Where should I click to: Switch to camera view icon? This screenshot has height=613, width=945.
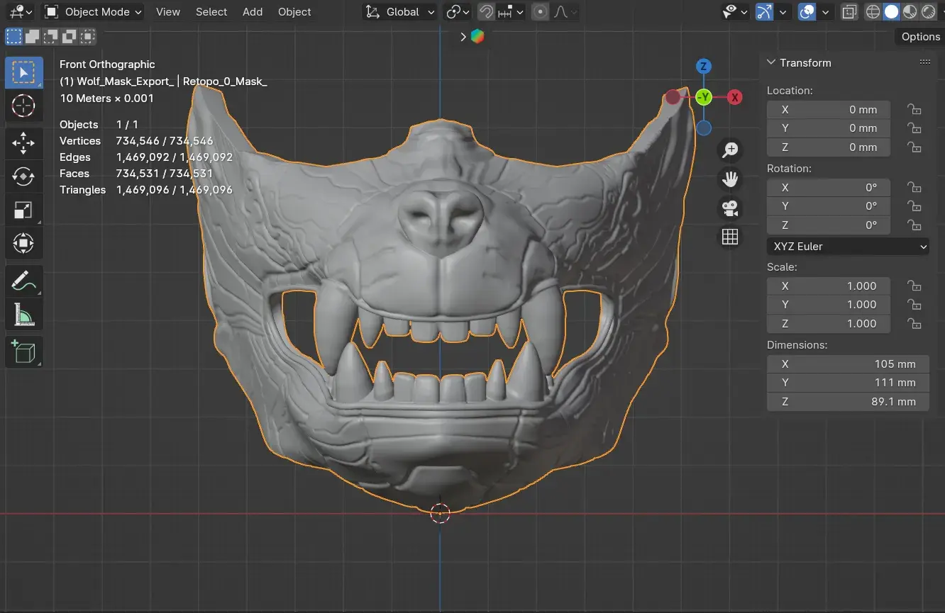pos(730,208)
